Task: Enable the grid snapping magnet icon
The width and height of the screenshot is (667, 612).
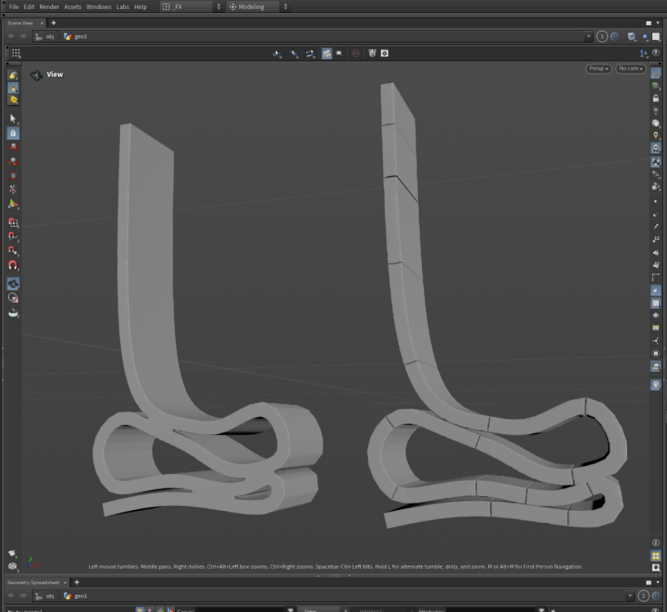Action: [x=13, y=223]
